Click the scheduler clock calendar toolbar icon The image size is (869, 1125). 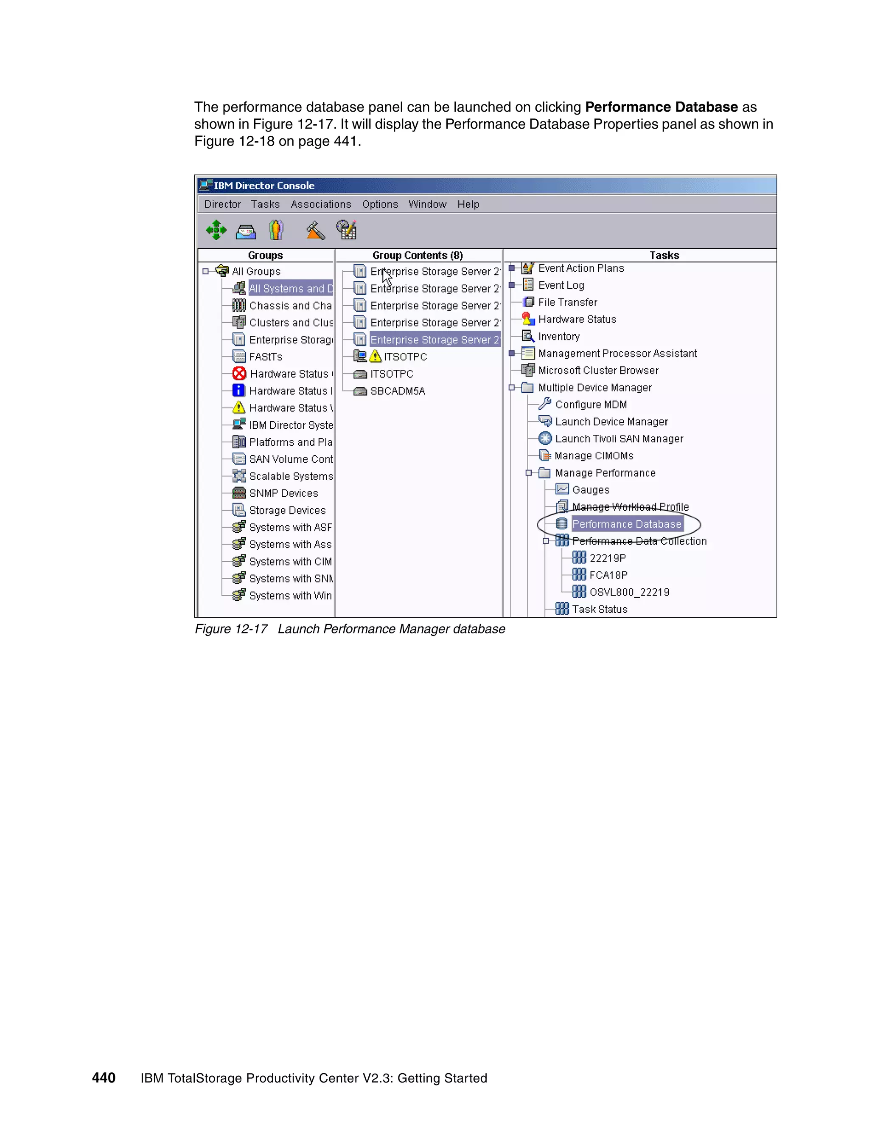[x=347, y=230]
